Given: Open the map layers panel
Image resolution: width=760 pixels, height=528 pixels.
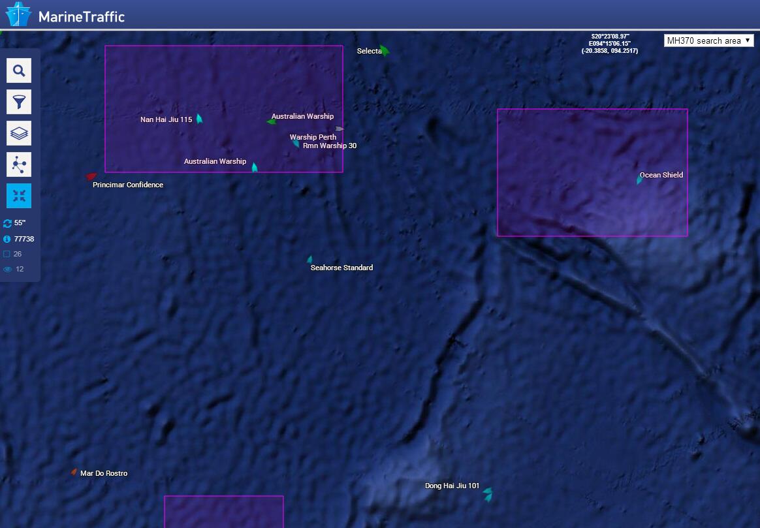Looking at the screenshot, I should pos(19,133).
